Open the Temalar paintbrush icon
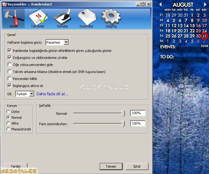 tap(62, 18)
